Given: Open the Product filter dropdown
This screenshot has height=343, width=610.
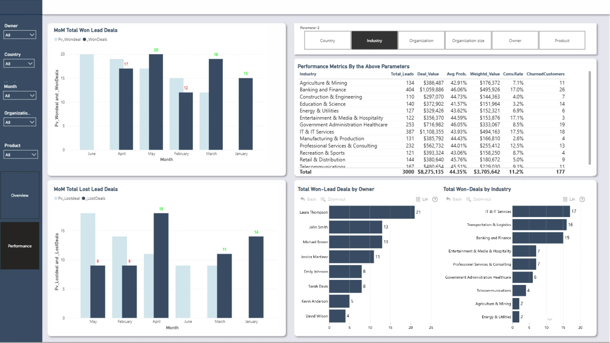Looking at the screenshot, I should point(21,155).
